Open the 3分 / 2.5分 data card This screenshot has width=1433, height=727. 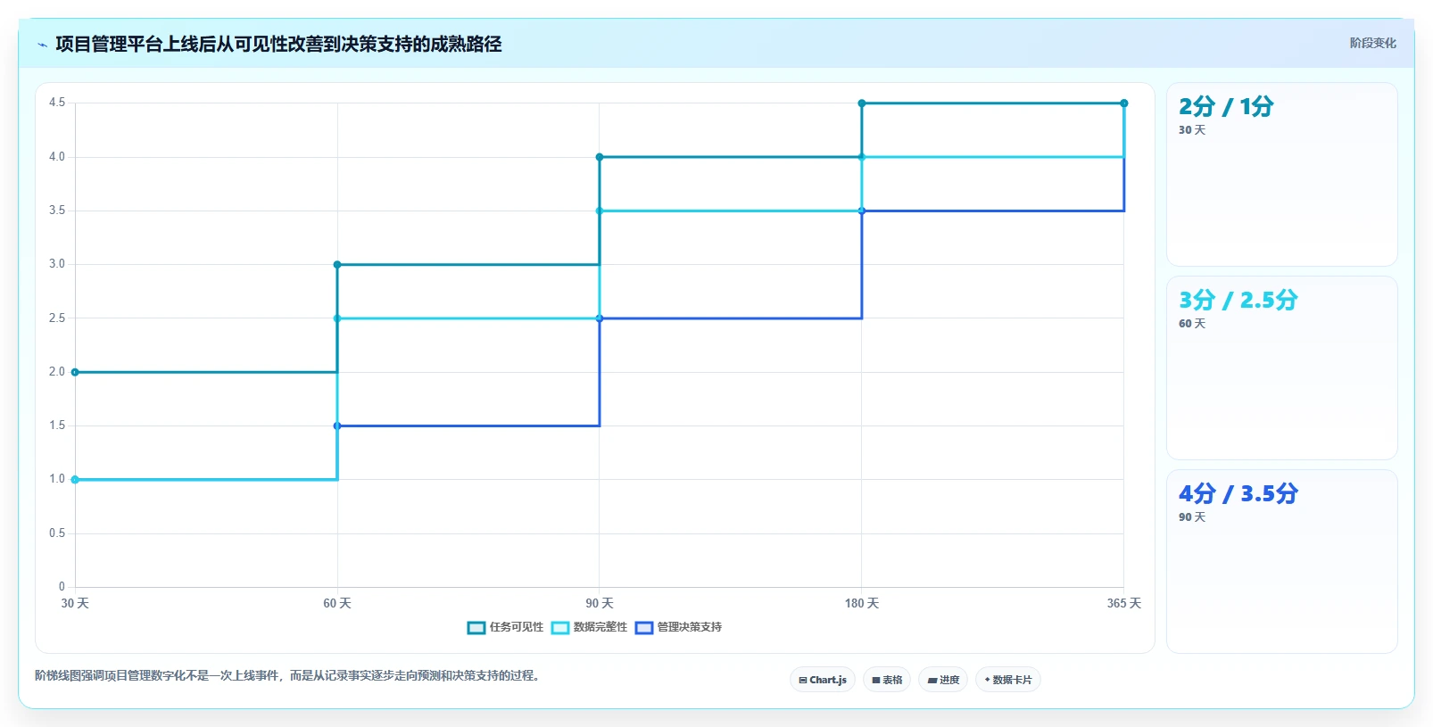1282,368
